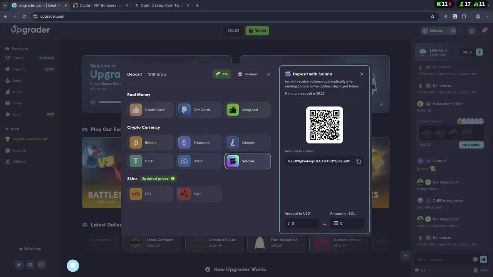Switch to the Withdraw tab
The height and width of the screenshot is (277, 493).
157,74
